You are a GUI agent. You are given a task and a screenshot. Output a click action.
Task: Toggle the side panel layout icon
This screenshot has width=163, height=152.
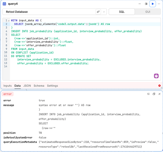click(146, 4)
